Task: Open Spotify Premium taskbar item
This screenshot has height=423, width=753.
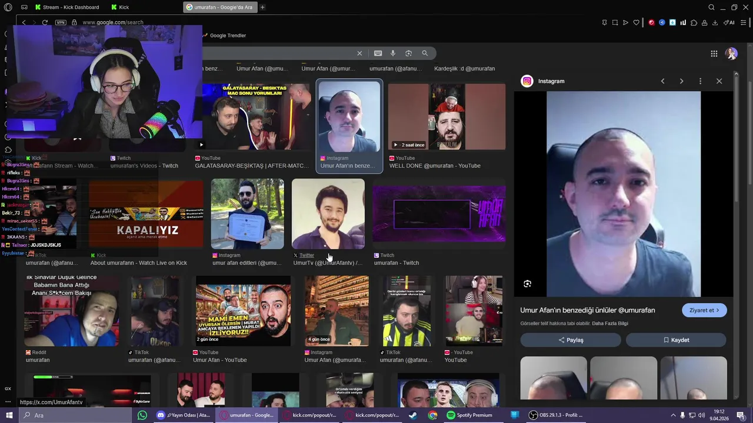Action: (x=469, y=415)
